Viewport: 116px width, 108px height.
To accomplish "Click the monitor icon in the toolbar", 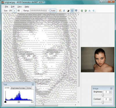I will pyautogui.click(x=76, y=10).
